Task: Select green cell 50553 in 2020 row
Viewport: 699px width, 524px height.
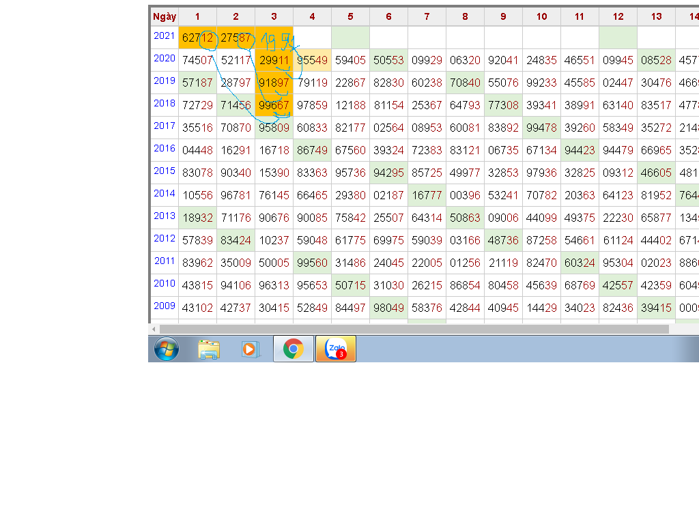Action: click(x=388, y=61)
